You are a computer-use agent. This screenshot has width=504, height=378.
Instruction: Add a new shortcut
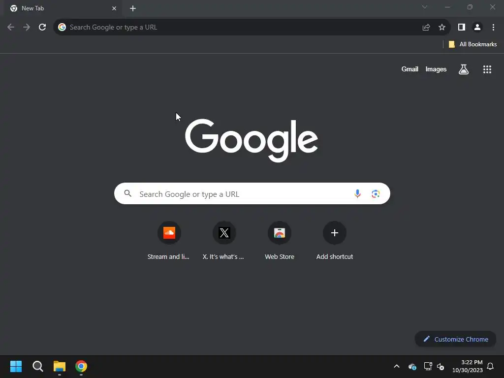pos(335,240)
